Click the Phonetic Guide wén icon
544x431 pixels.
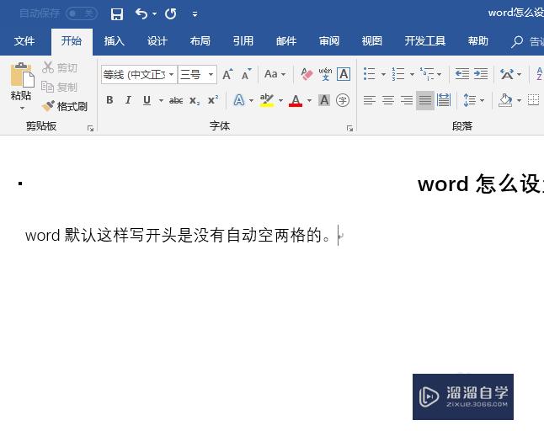[325, 74]
